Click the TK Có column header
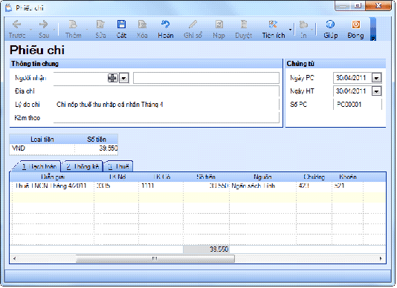This screenshot has width=397, height=288. (161, 177)
